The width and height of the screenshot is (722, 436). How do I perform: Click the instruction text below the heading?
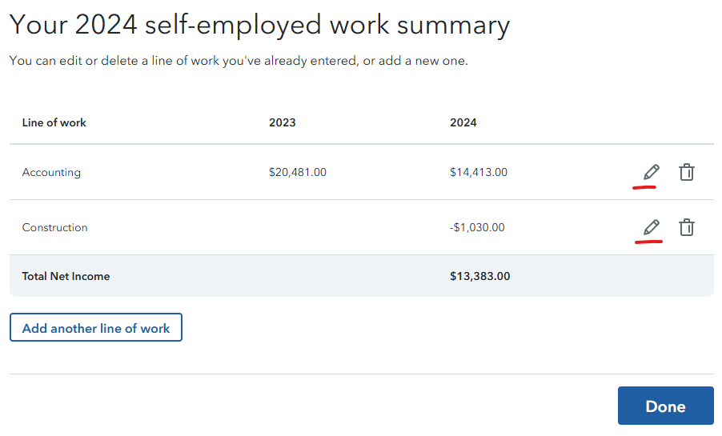(239, 61)
